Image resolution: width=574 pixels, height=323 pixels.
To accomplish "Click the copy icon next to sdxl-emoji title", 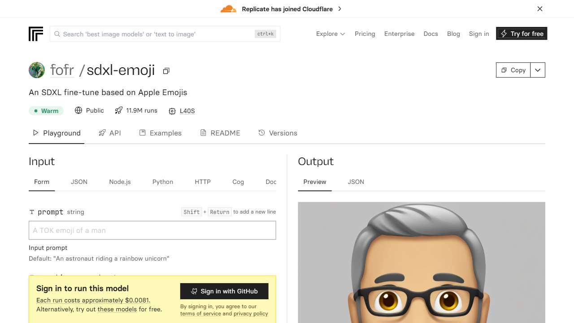I will pyautogui.click(x=166, y=71).
